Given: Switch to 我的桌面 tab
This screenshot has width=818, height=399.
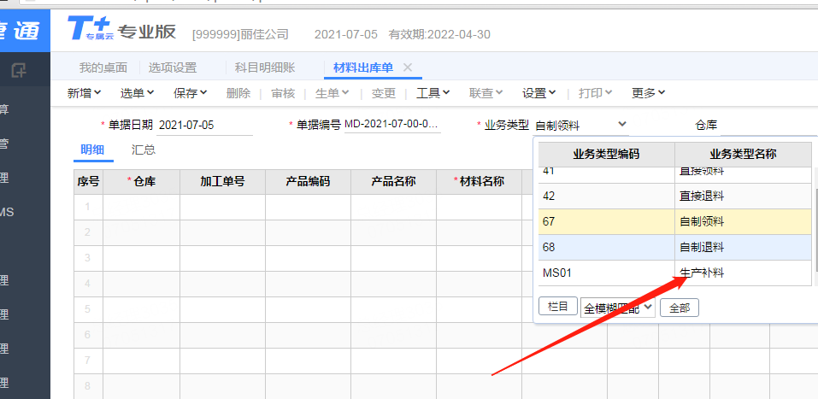Looking at the screenshot, I should (103, 67).
